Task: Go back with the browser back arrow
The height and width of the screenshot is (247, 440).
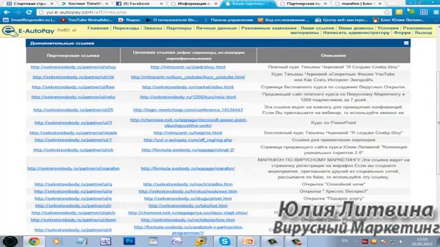Action: (x=7, y=12)
